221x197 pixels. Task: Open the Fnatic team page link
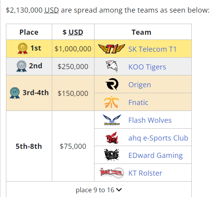[x=138, y=102]
